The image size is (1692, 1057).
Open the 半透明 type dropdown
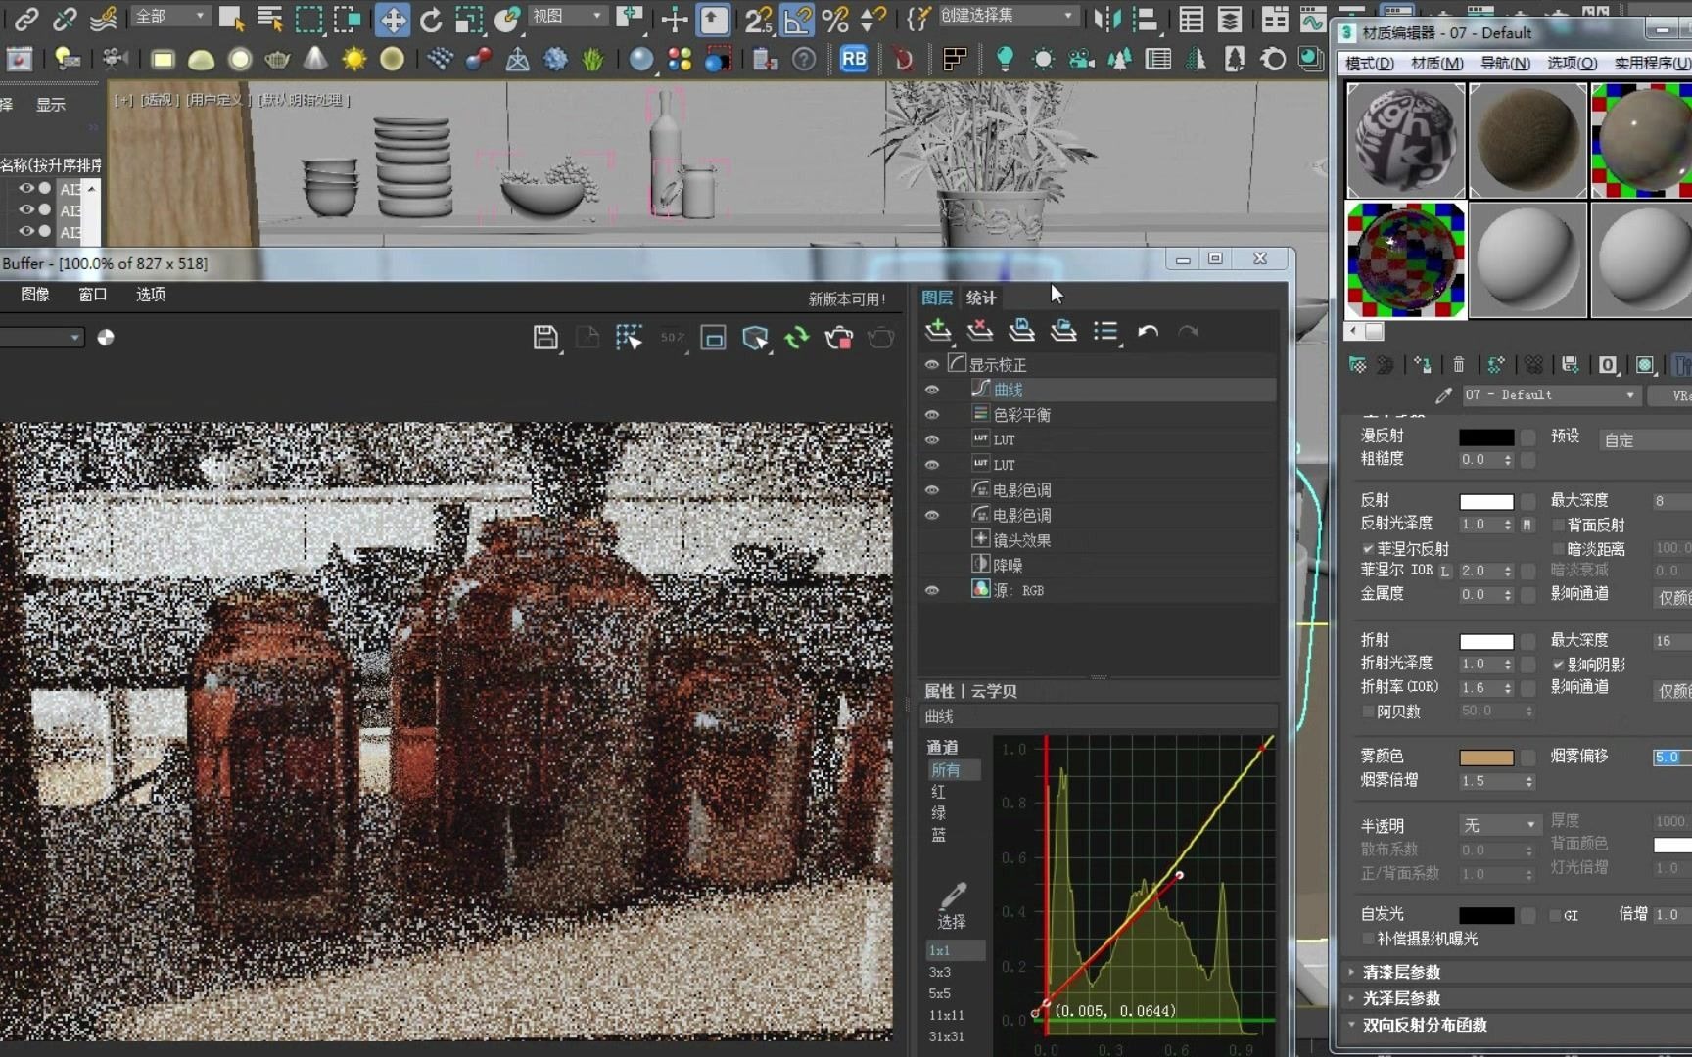click(1528, 825)
